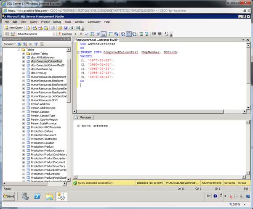Execute the current query
253x209 pixels.
65,34
